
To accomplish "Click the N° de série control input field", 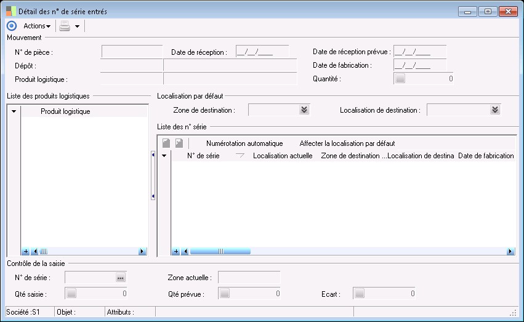I will tap(91, 278).
